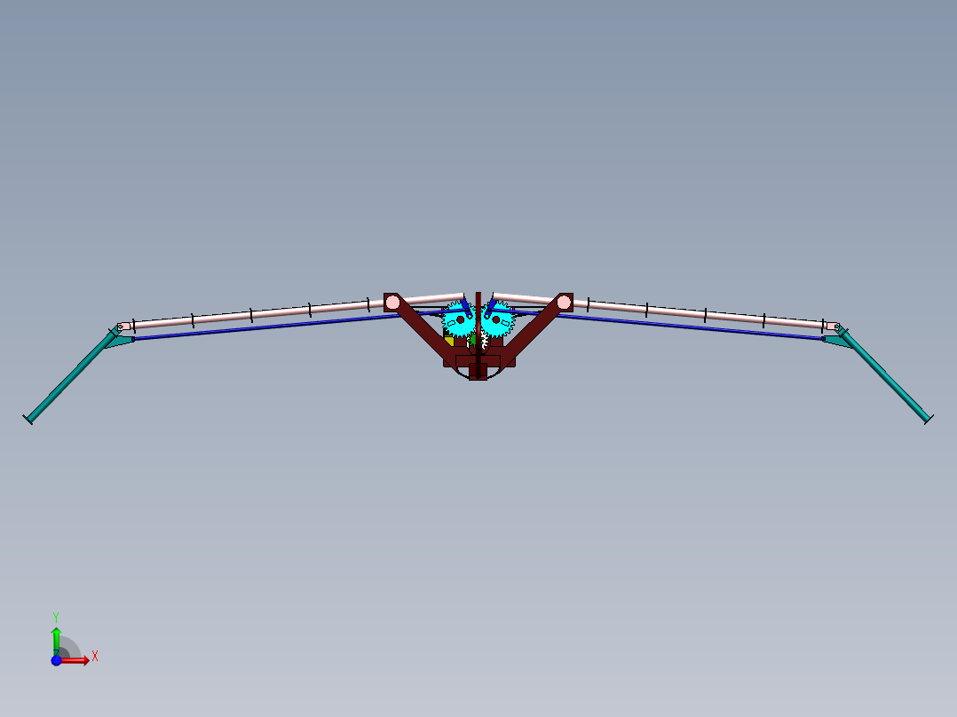Select the left cyan gear
Screen dimensions: 957x717
(460, 319)
